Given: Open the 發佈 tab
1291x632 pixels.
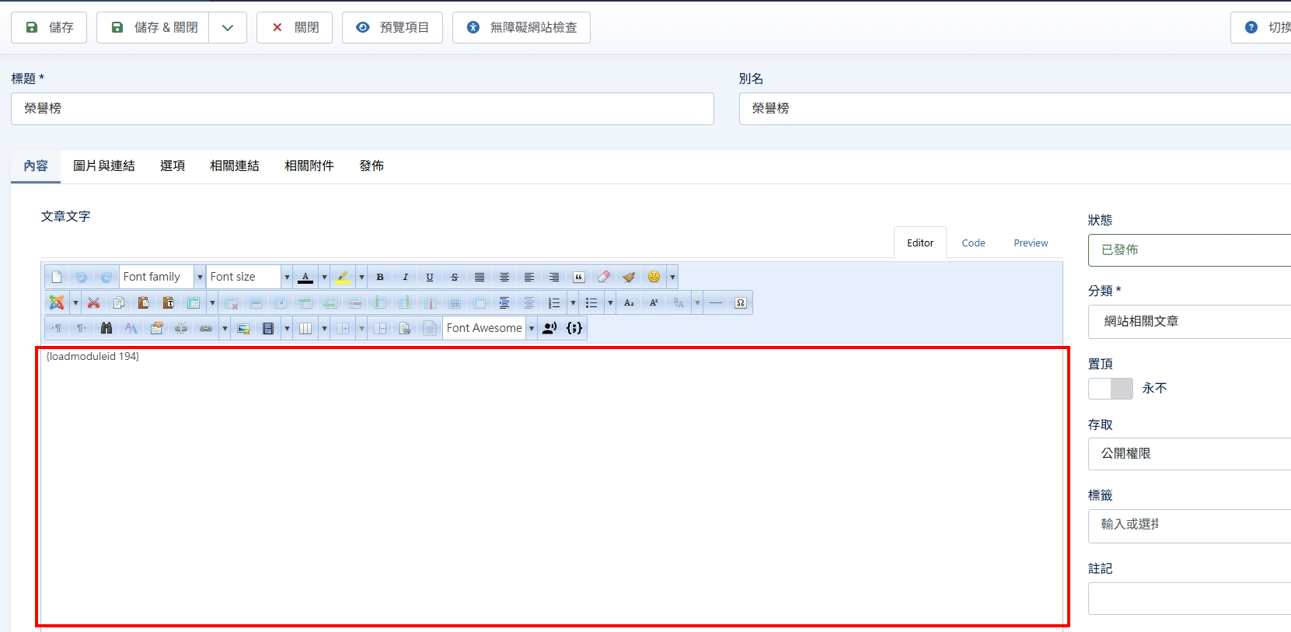Looking at the screenshot, I should (372, 166).
